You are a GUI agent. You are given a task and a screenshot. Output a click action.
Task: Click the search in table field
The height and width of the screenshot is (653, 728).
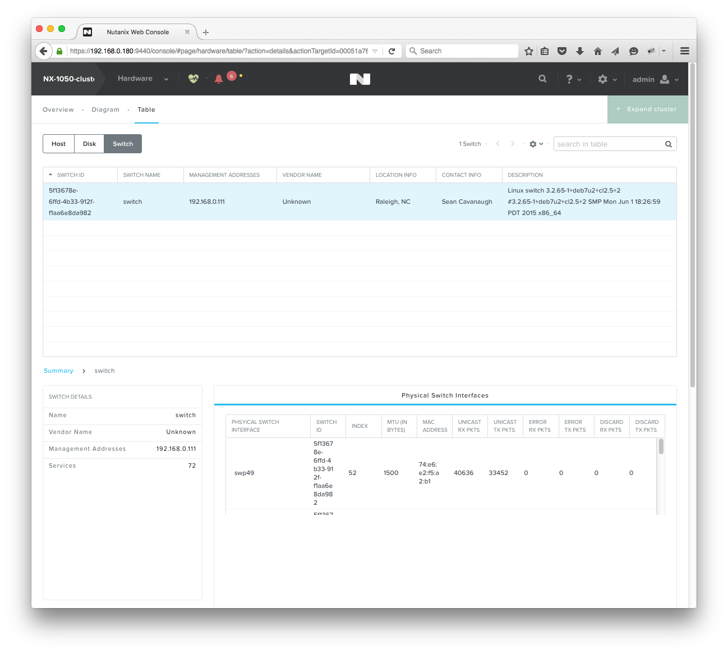pos(609,144)
